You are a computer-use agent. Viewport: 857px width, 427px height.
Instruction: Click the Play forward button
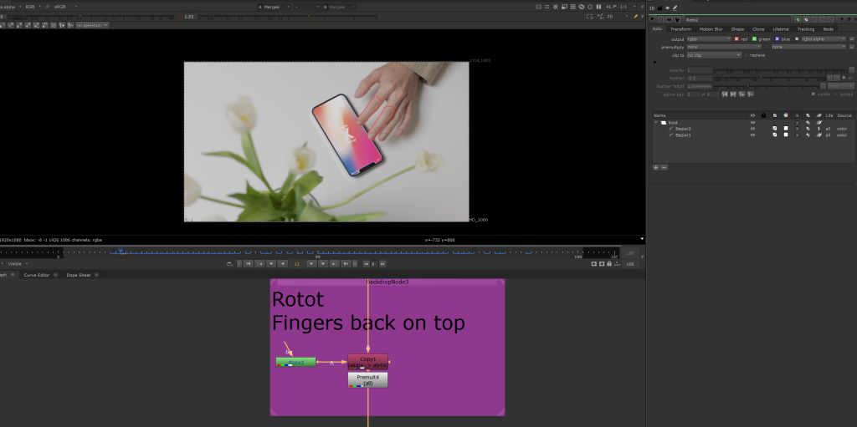coord(311,264)
